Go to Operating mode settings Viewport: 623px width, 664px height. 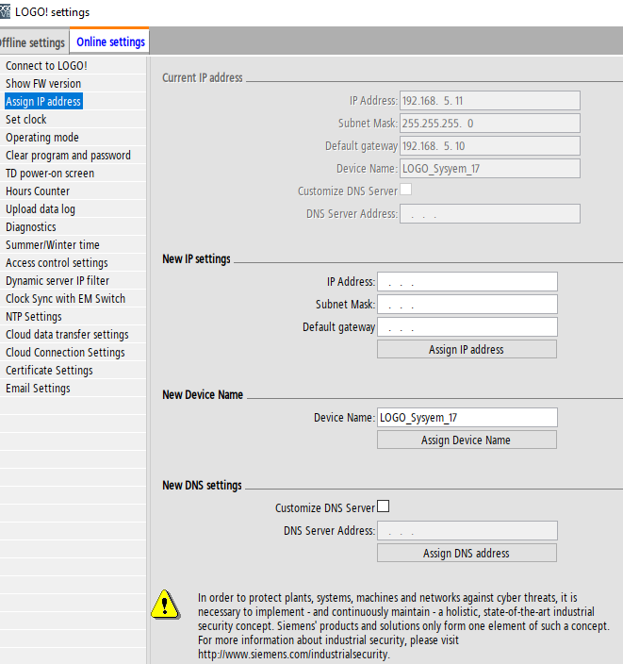point(42,138)
